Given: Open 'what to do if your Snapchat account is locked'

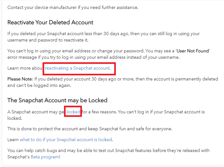Looking at the screenshot, I should (66, 140).
